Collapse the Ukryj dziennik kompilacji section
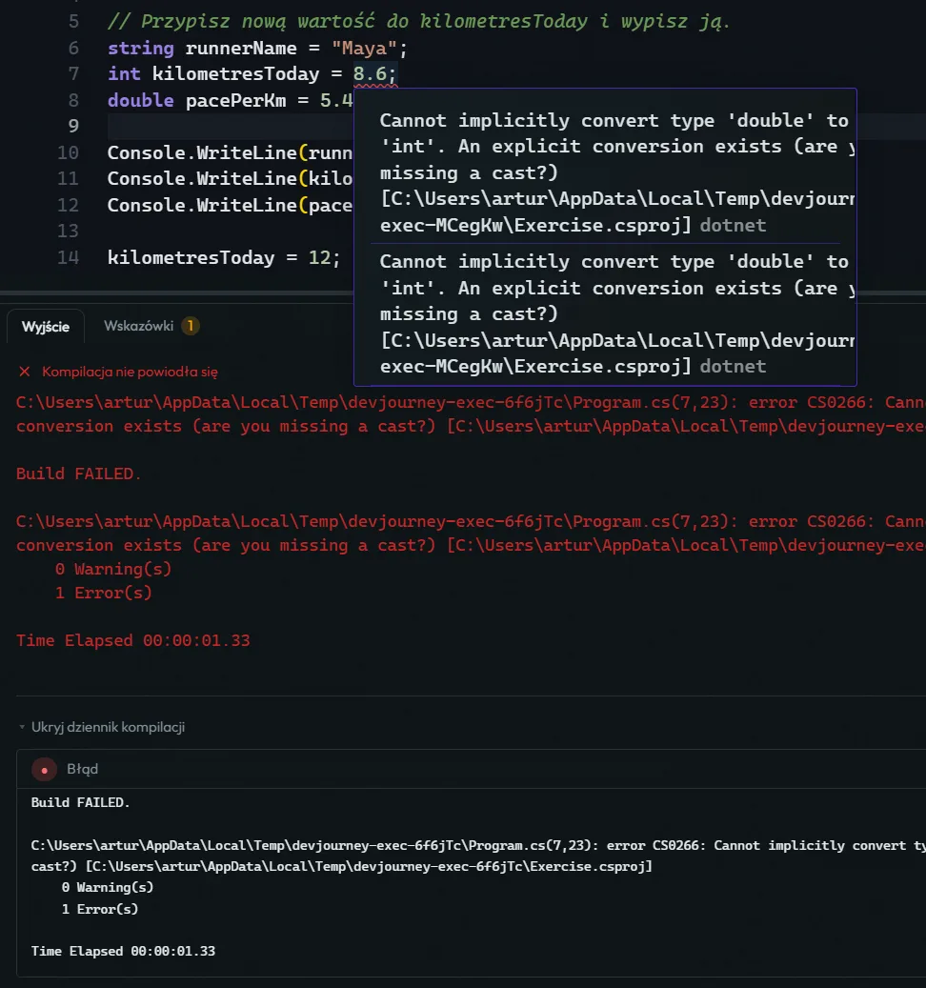Screen dimensions: 926x988 click(101, 727)
